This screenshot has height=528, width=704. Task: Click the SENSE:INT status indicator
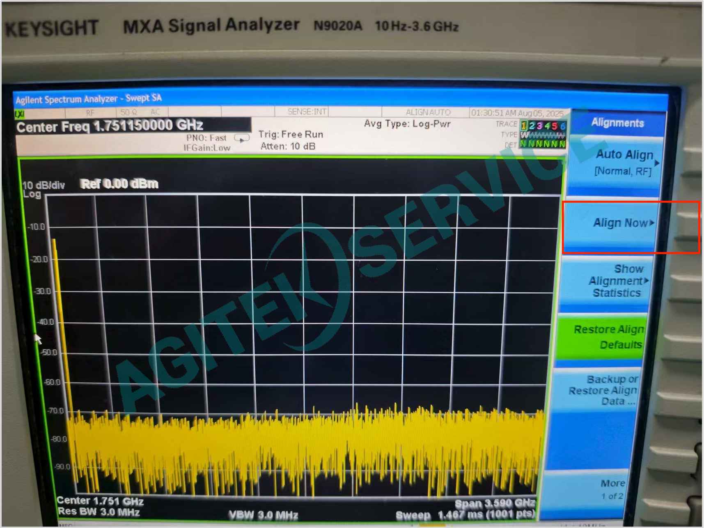click(x=307, y=112)
